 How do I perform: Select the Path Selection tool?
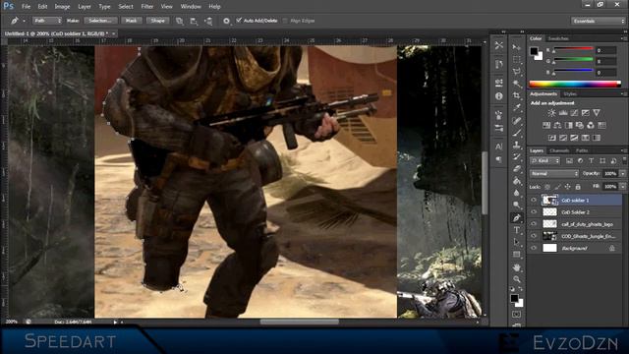(x=517, y=242)
